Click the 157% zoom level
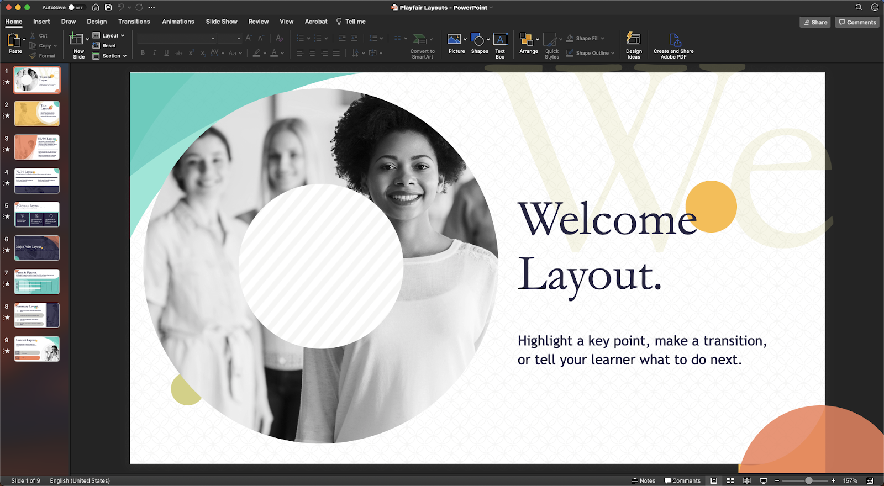Screen dimensions: 884x486 (850, 480)
